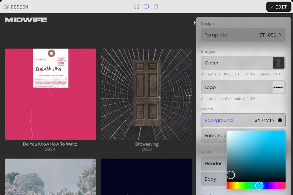Open the Do You Know How To Waltz cover
The width and height of the screenshot is (293, 195).
click(50, 94)
